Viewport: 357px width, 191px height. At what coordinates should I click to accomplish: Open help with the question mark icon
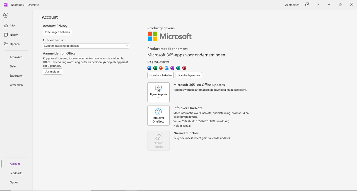[x=318, y=5]
